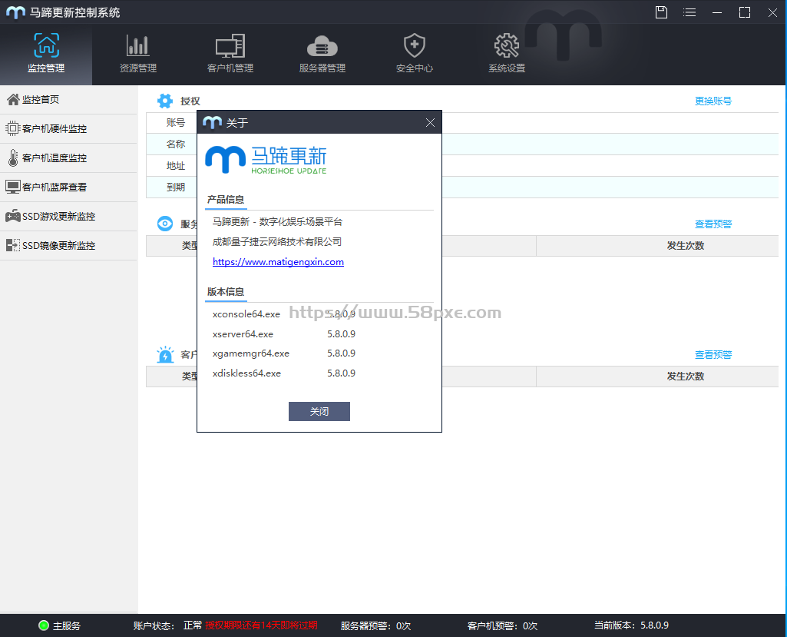This screenshot has height=637, width=787.
Task: Click the 版本信息 section heading
Action: click(x=226, y=292)
